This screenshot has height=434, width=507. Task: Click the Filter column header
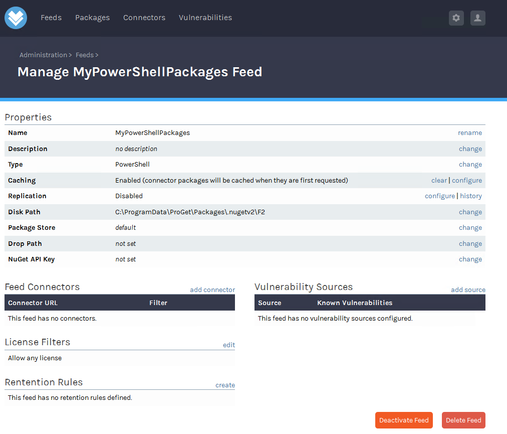158,303
